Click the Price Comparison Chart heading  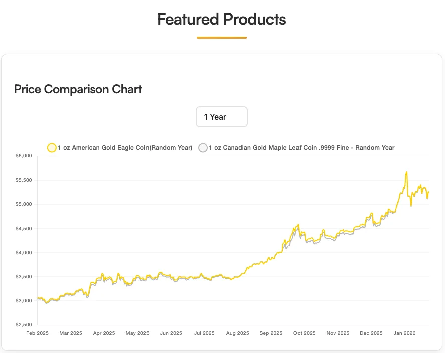(78, 89)
